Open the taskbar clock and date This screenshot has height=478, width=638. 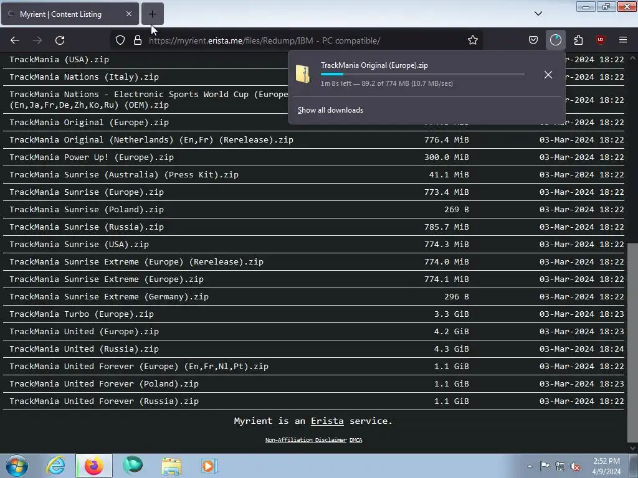[x=606, y=466]
